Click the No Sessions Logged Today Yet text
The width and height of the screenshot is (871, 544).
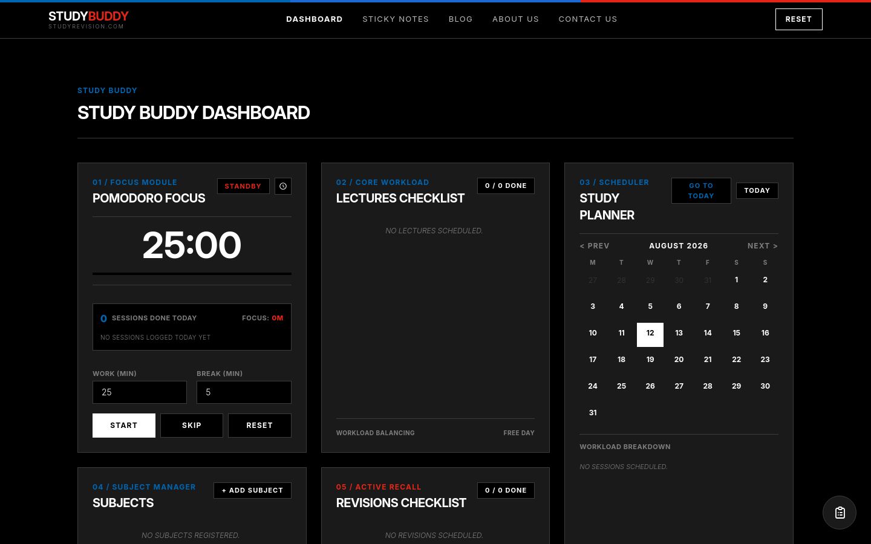tap(155, 337)
